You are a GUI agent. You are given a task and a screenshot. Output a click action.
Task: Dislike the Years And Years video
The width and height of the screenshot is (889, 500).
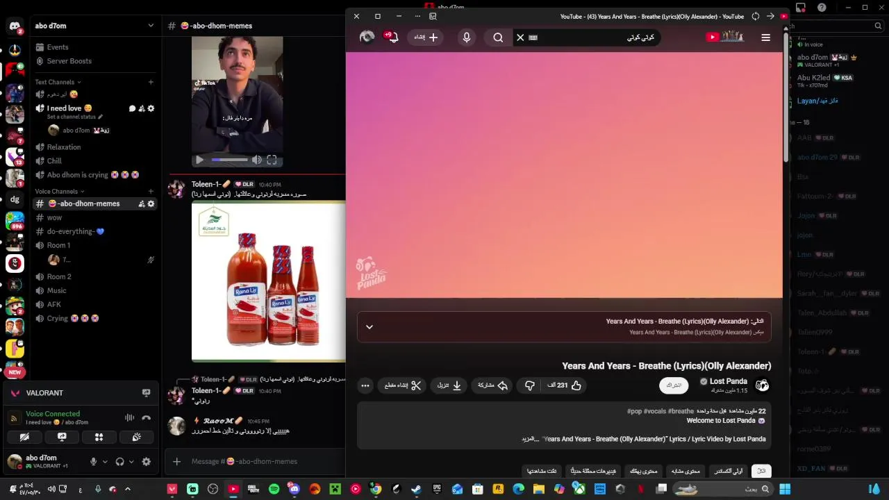(529, 385)
